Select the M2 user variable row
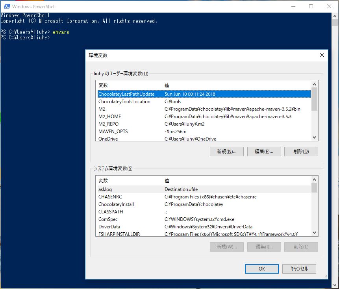The width and height of the screenshot is (339, 289). pyautogui.click(x=204, y=109)
